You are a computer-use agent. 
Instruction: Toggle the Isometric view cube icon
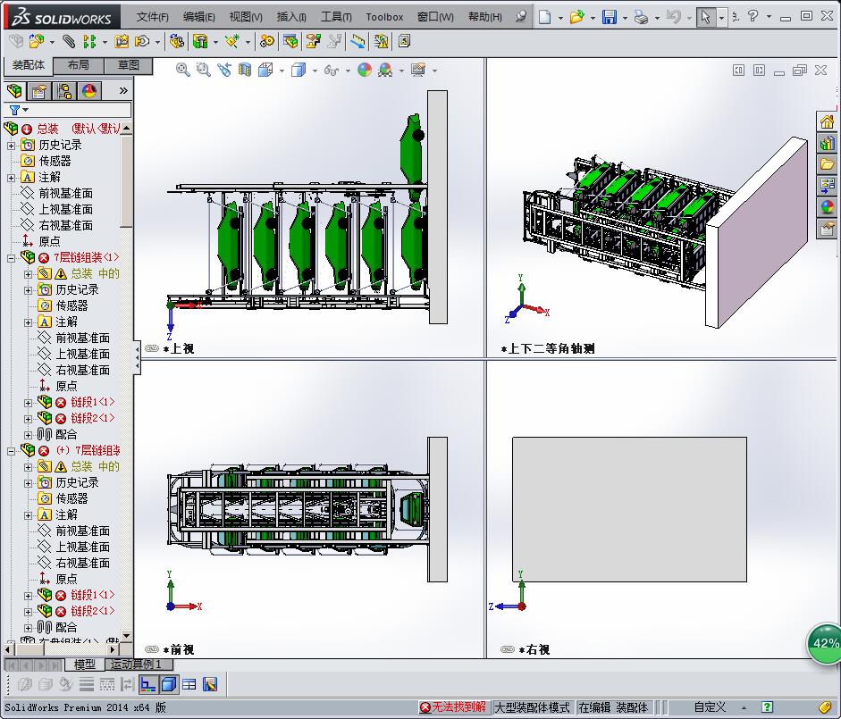point(265,70)
